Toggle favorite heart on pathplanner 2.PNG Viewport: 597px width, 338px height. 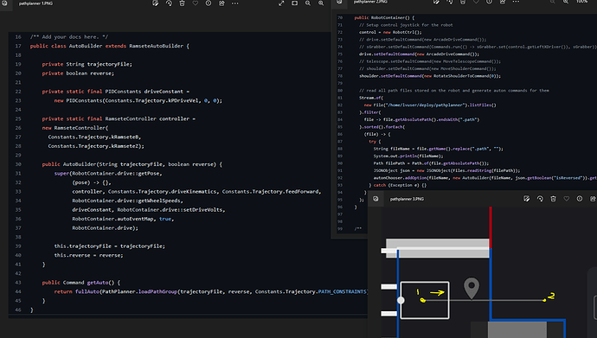click(x=476, y=2)
